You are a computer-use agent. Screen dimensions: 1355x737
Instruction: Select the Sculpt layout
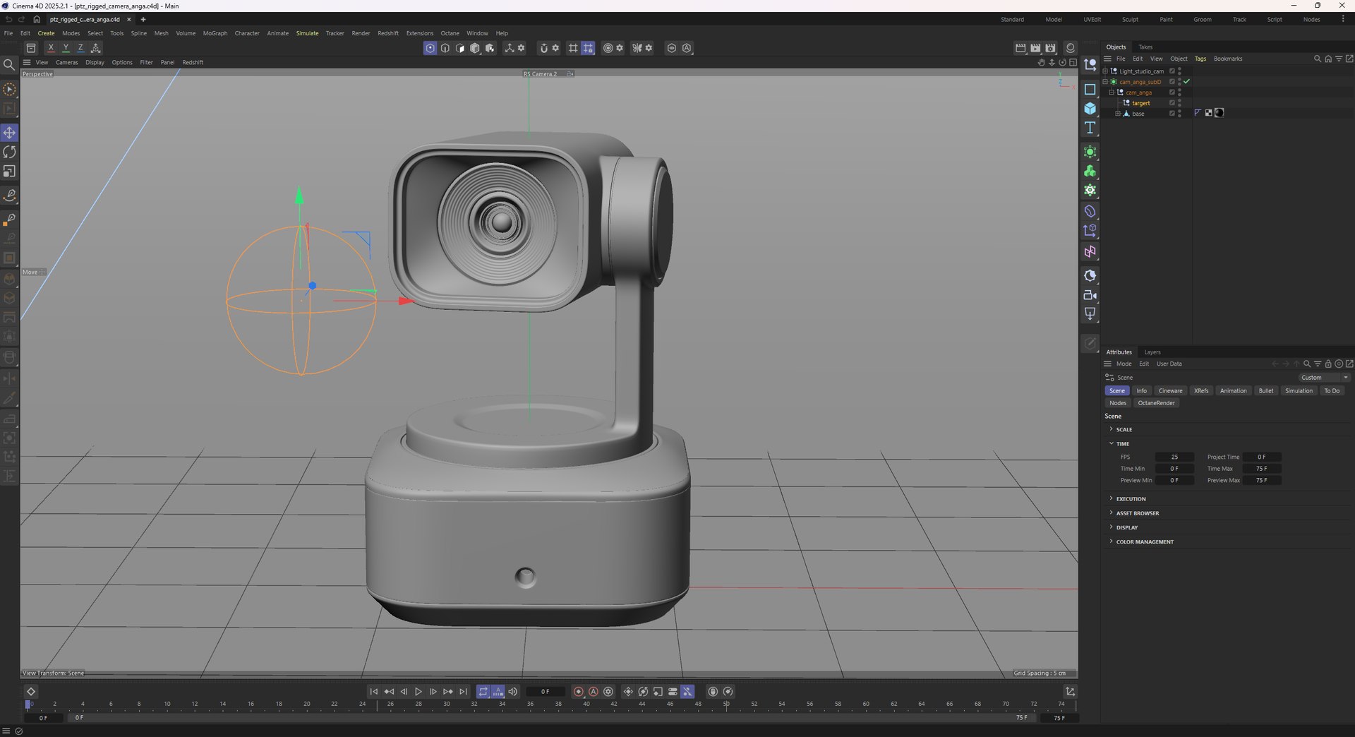[x=1130, y=20]
